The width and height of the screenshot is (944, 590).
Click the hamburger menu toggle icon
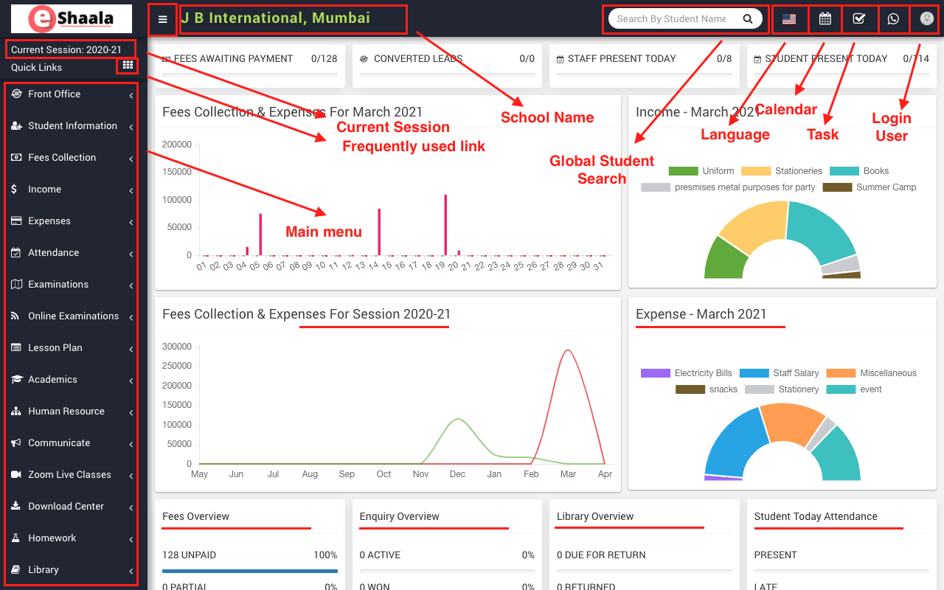[162, 20]
